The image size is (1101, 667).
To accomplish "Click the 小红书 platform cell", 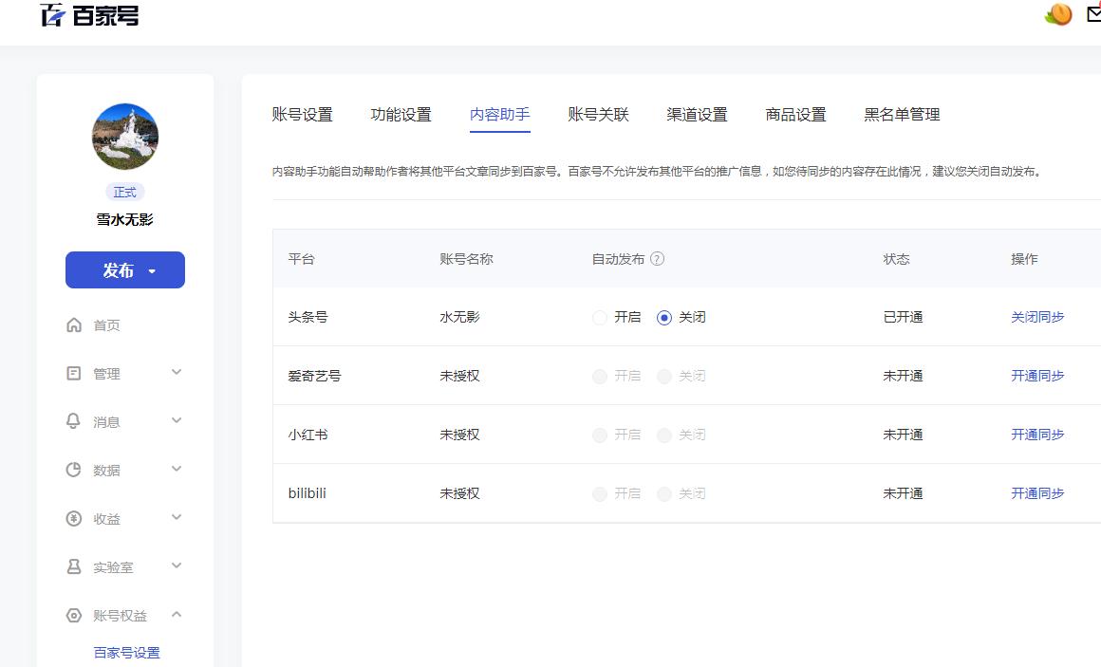I will (x=308, y=435).
